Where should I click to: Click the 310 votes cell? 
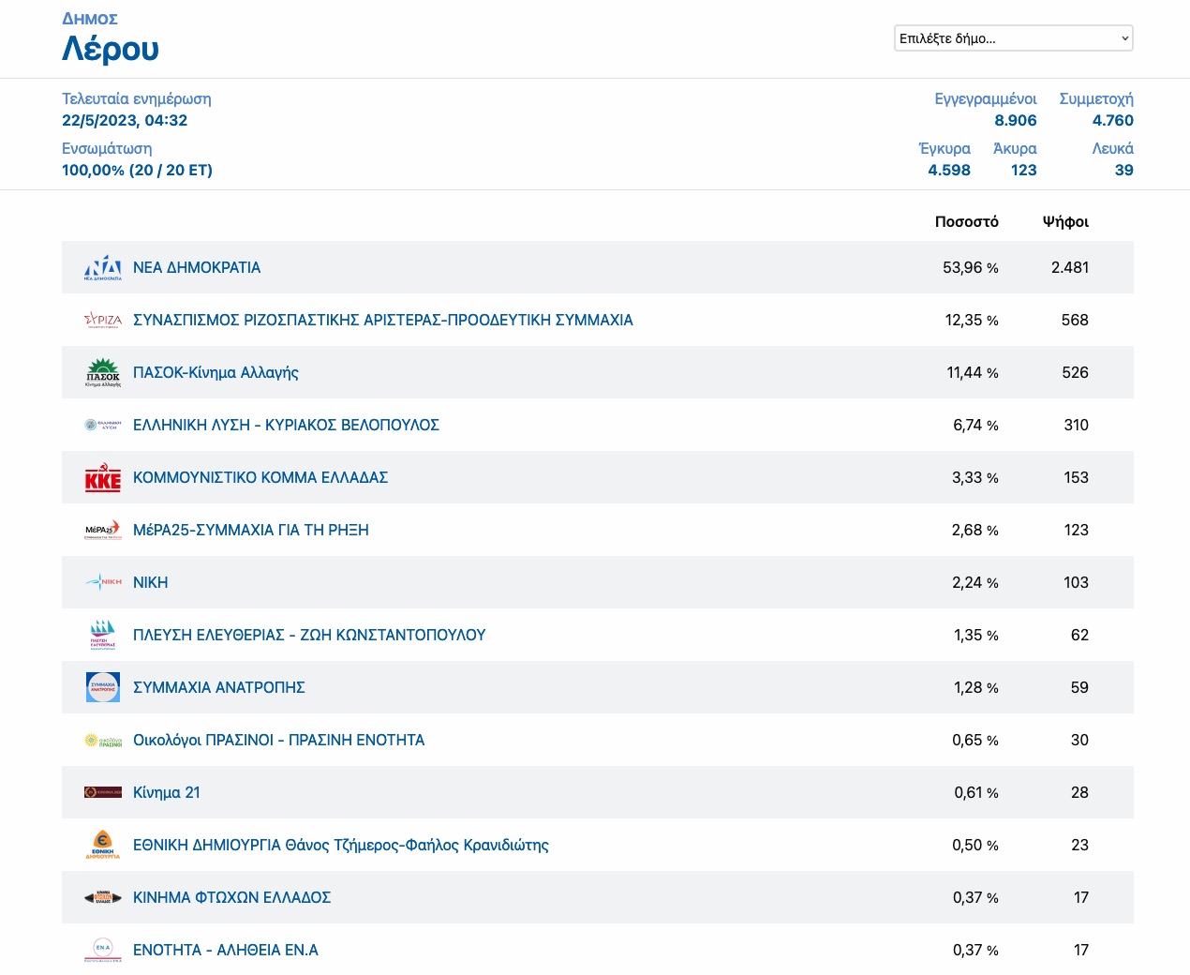click(1077, 425)
